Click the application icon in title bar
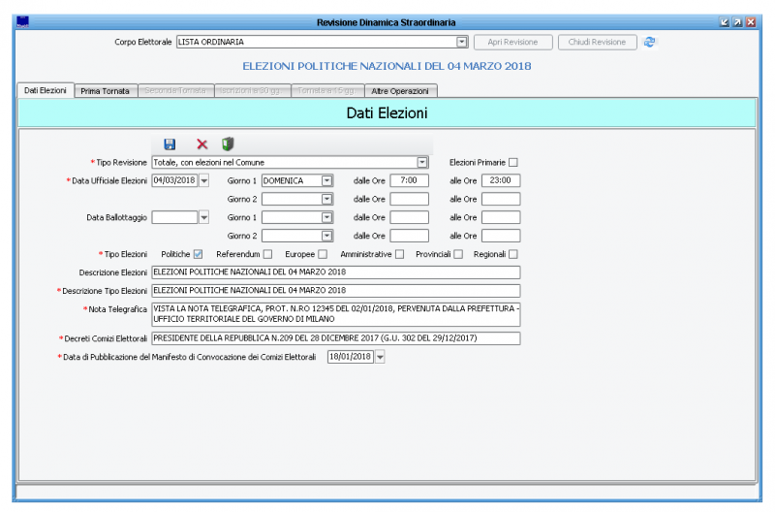This screenshot has width=775, height=512. pyautogui.click(x=23, y=22)
